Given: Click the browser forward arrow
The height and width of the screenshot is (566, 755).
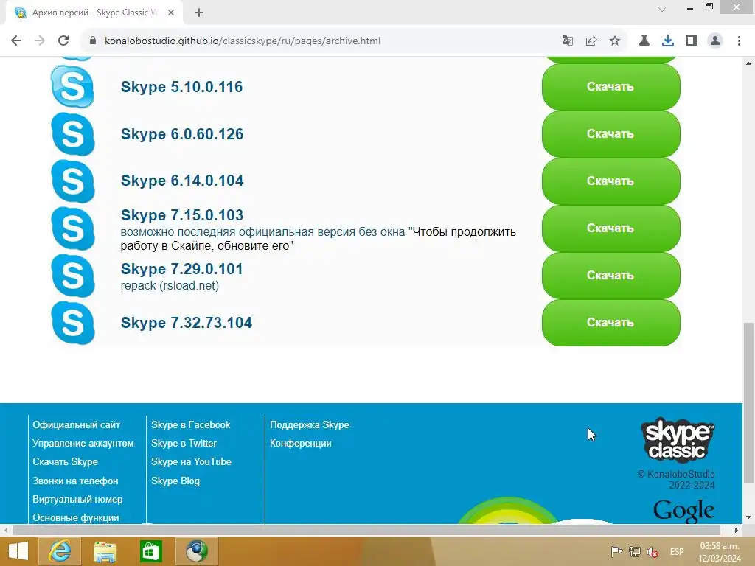Looking at the screenshot, I should coord(40,41).
